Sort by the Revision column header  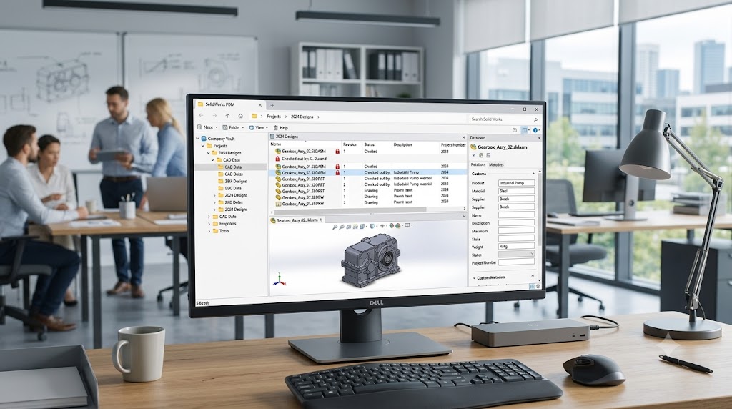pos(350,144)
